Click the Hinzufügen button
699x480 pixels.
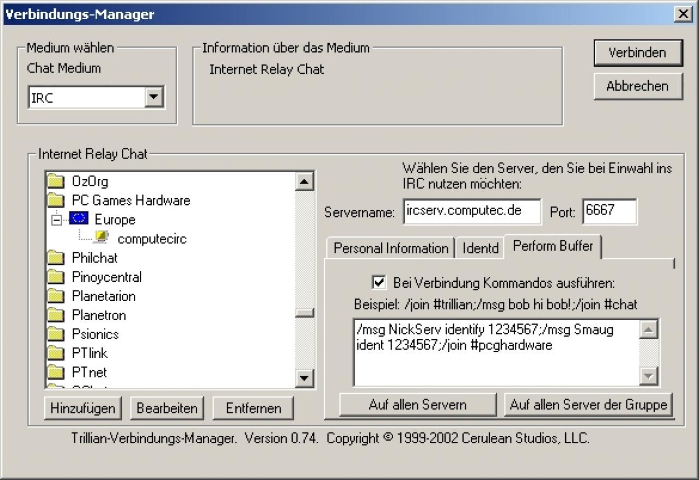click(x=83, y=408)
